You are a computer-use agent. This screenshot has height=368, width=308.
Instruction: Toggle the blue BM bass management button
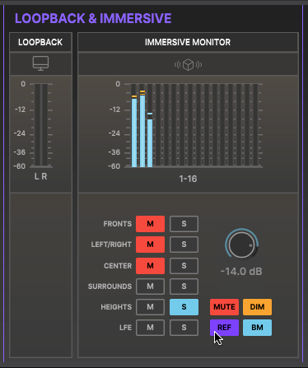[x=257, y=328]
